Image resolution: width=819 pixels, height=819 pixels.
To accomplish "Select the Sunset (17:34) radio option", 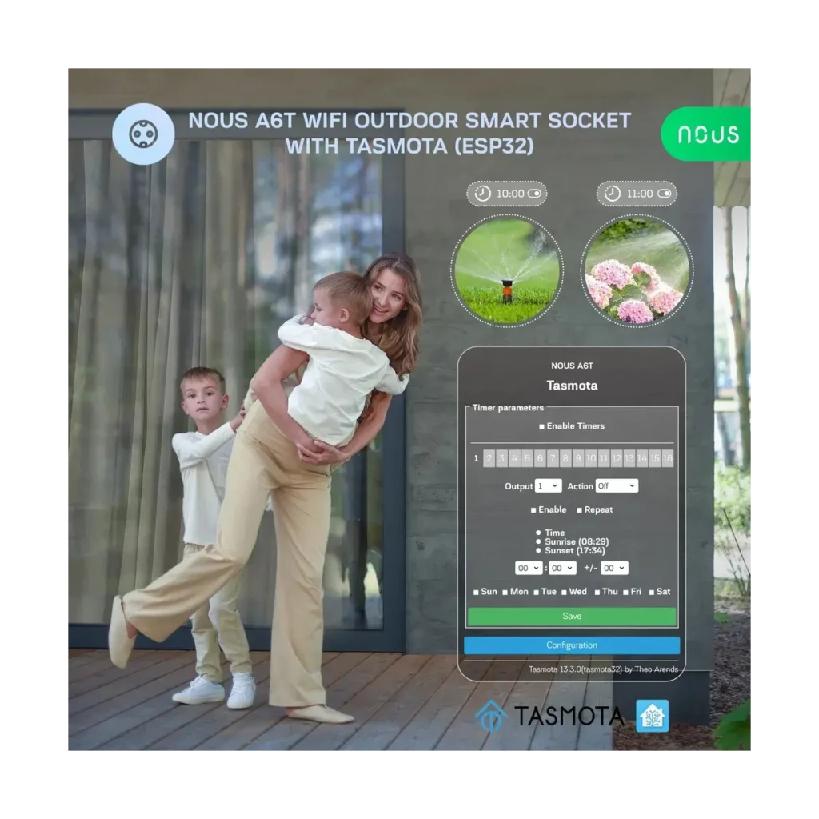I will click(538, 550).
